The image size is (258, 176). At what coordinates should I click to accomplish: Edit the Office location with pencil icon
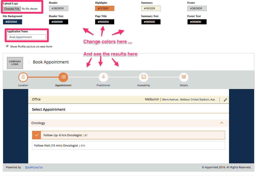[225, 100]
